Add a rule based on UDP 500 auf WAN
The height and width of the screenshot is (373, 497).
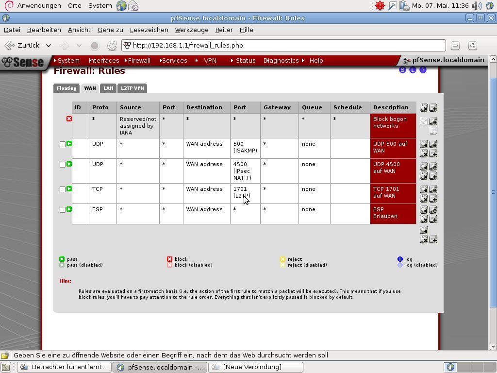click(433, 153)
